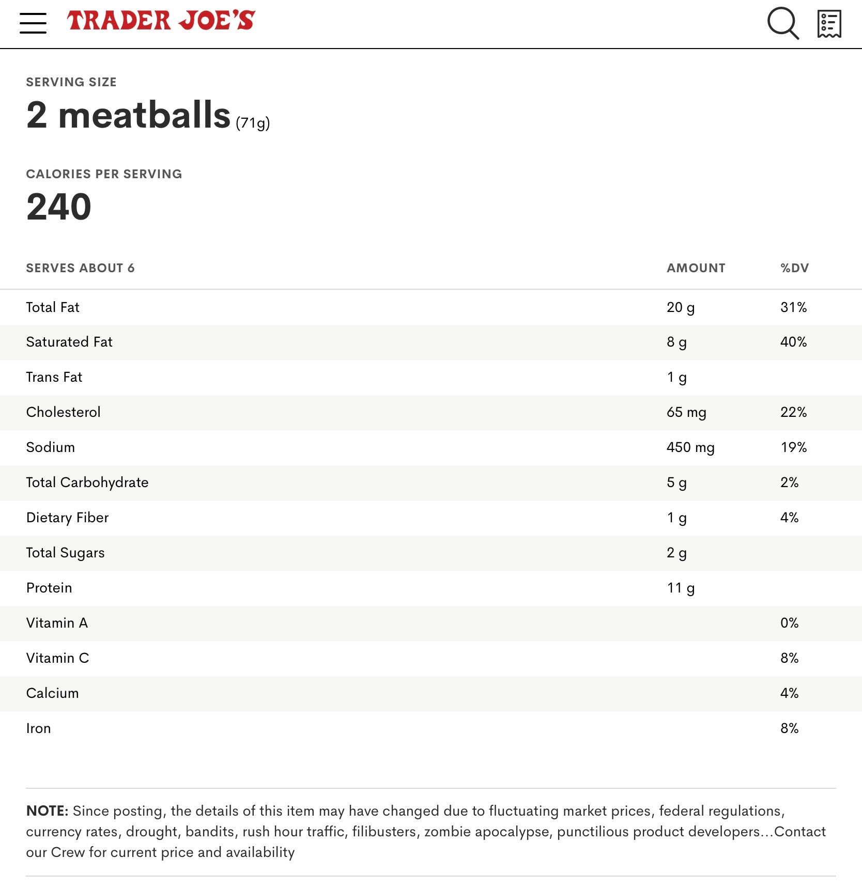The height and width of the screenshot is (889, 862).
Task: Click the AMOUNT column header
Action: pyautogui.click(x=696, y=268)
